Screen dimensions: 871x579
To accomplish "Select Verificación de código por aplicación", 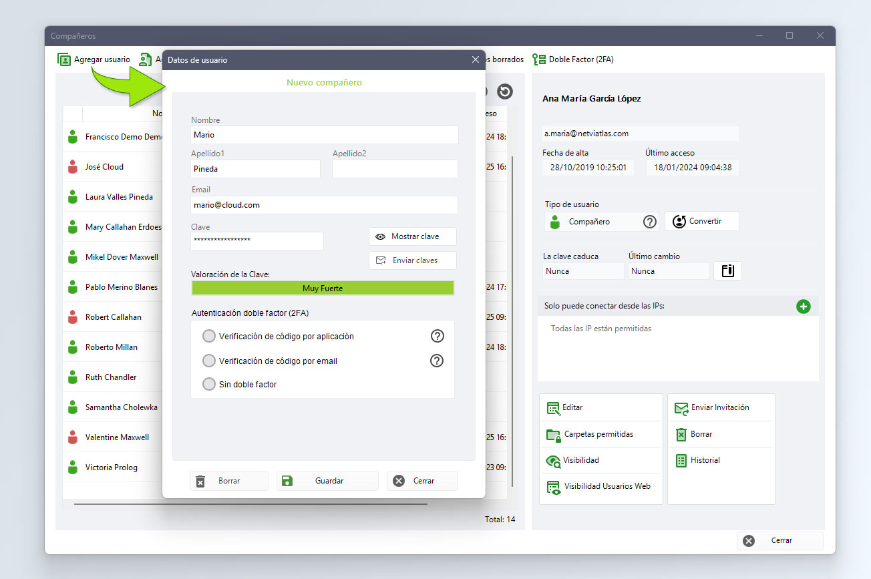I will (x=209, y=336).
